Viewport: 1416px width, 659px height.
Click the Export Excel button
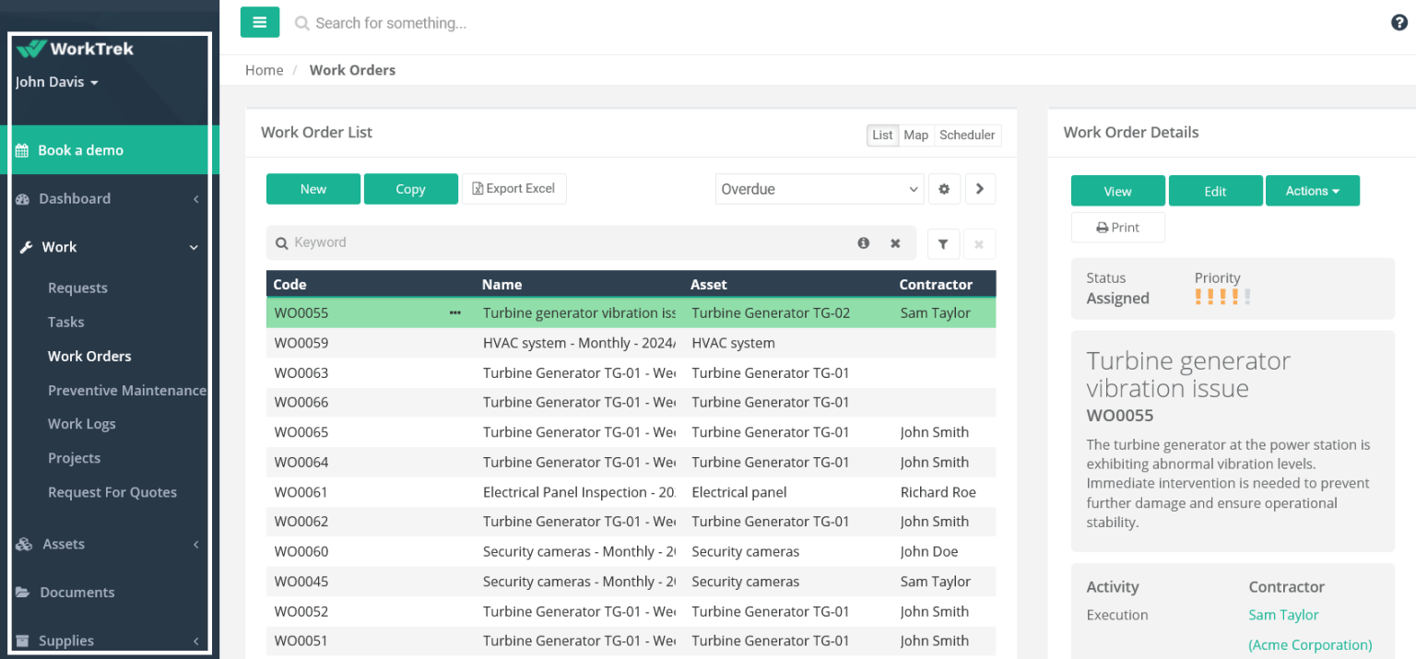(513, 189)
